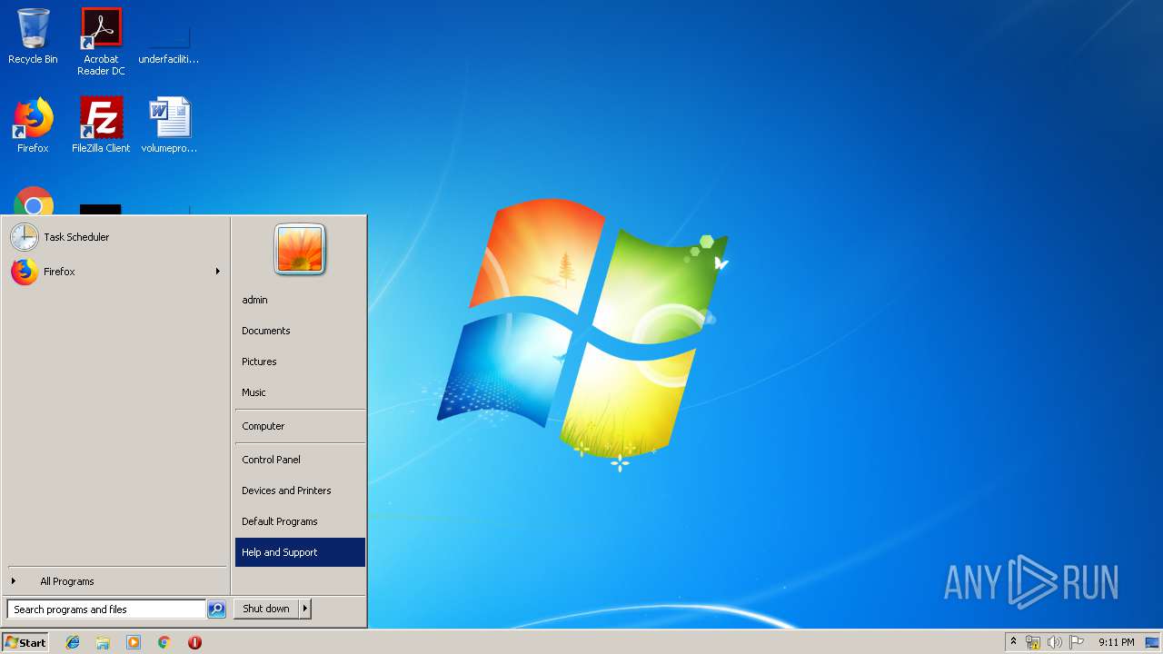Open Computer from Start menu
The width and height of the screenshot is (1163, 654).
[x=300, y=426]
